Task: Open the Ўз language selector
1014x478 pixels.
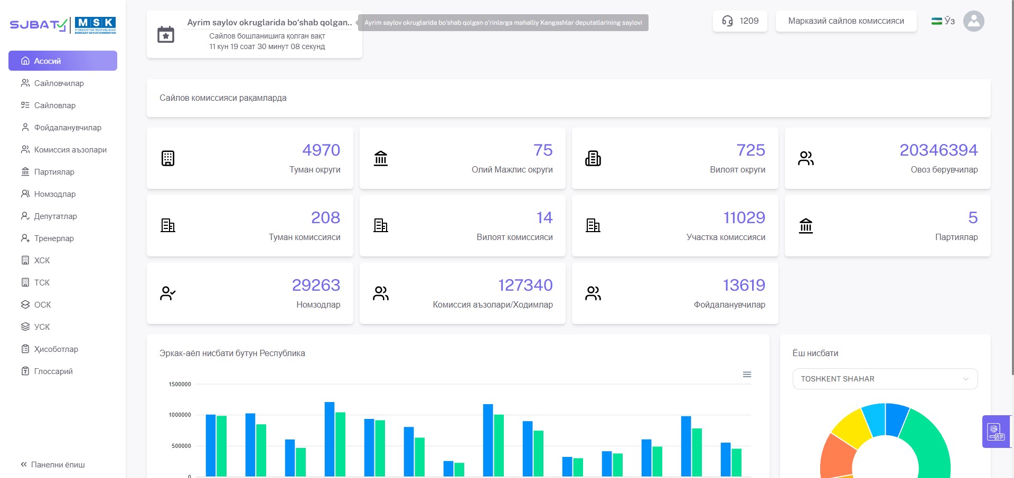Action: click(x=943, y=21)
